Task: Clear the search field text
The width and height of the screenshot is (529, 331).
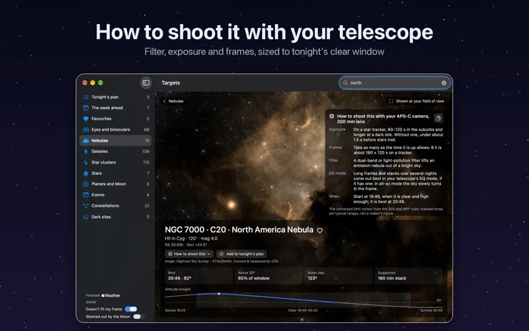Action: [x=444, y=83]
